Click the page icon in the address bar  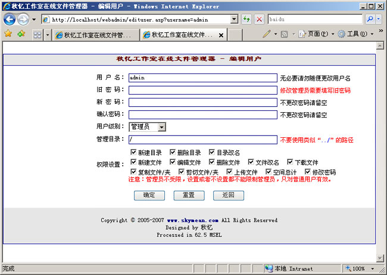coord(46,19)
